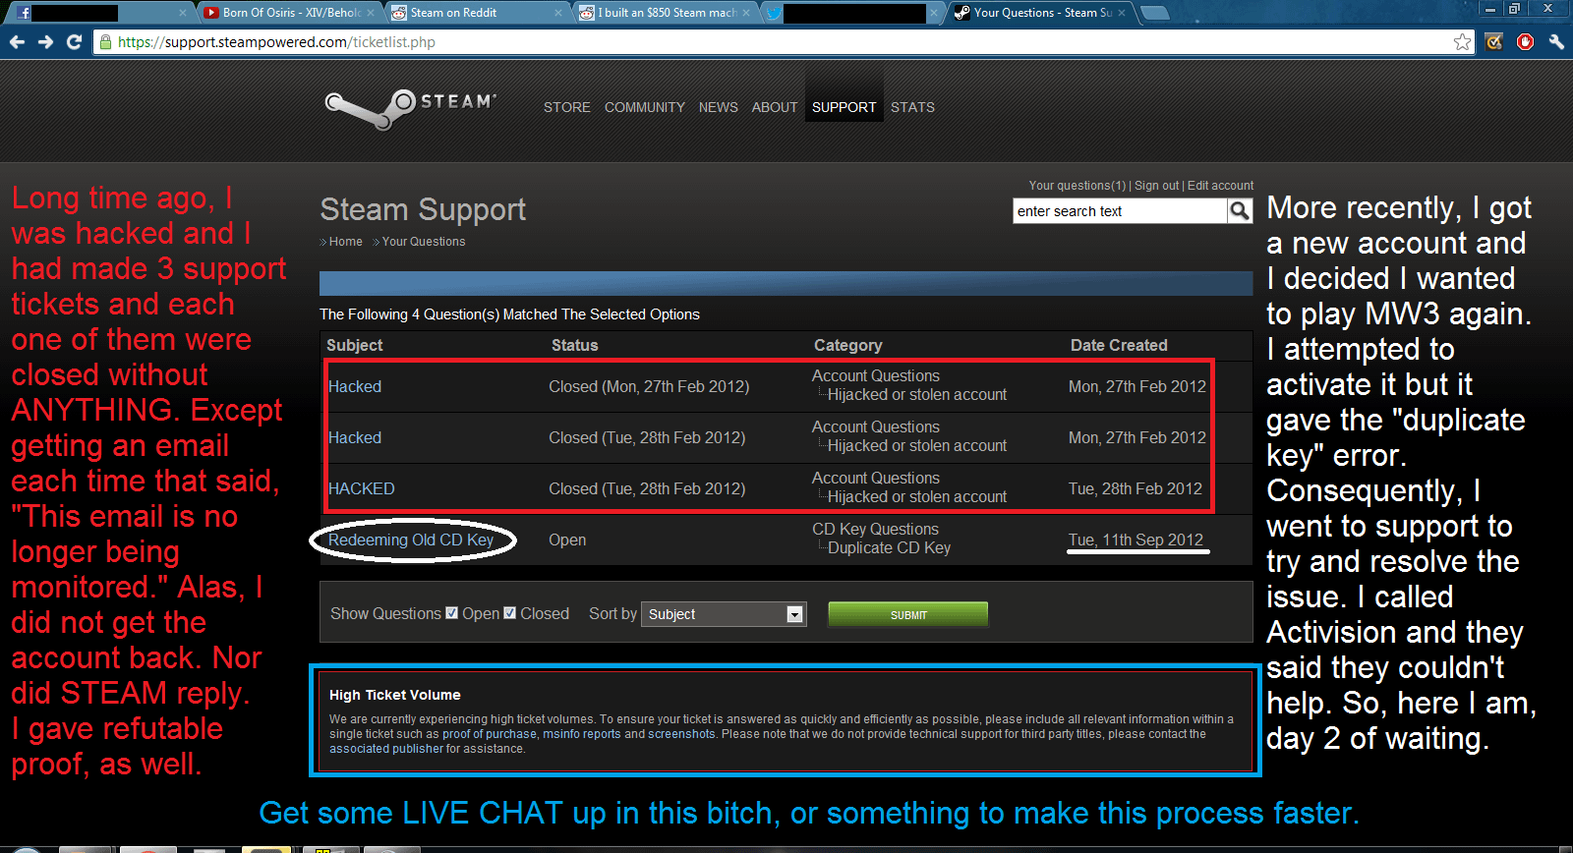This screenshot has width=1573, height=853.
Task: Open NEWS in the Steam navigation
Action: 719,107
